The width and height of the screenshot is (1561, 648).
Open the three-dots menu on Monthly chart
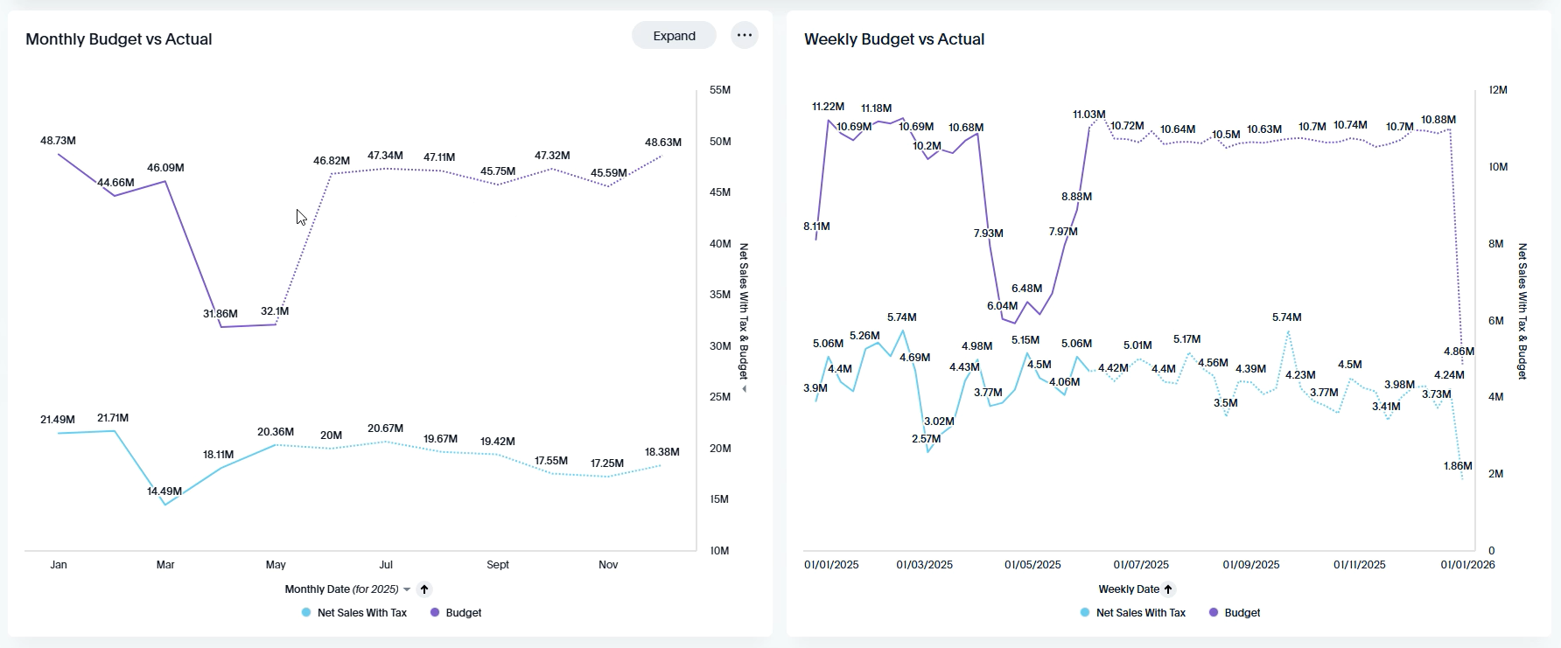(x=744, y=36)
